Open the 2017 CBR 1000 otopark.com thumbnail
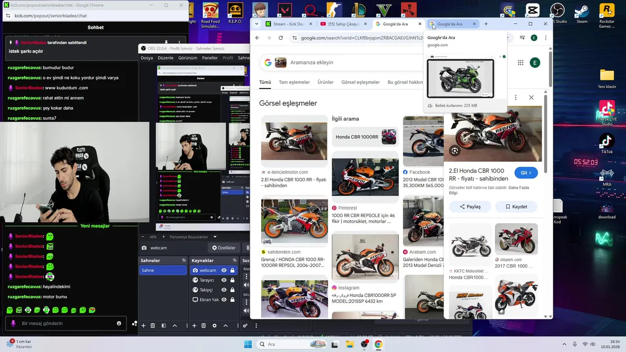626x352 pixels. pos(516,239)
